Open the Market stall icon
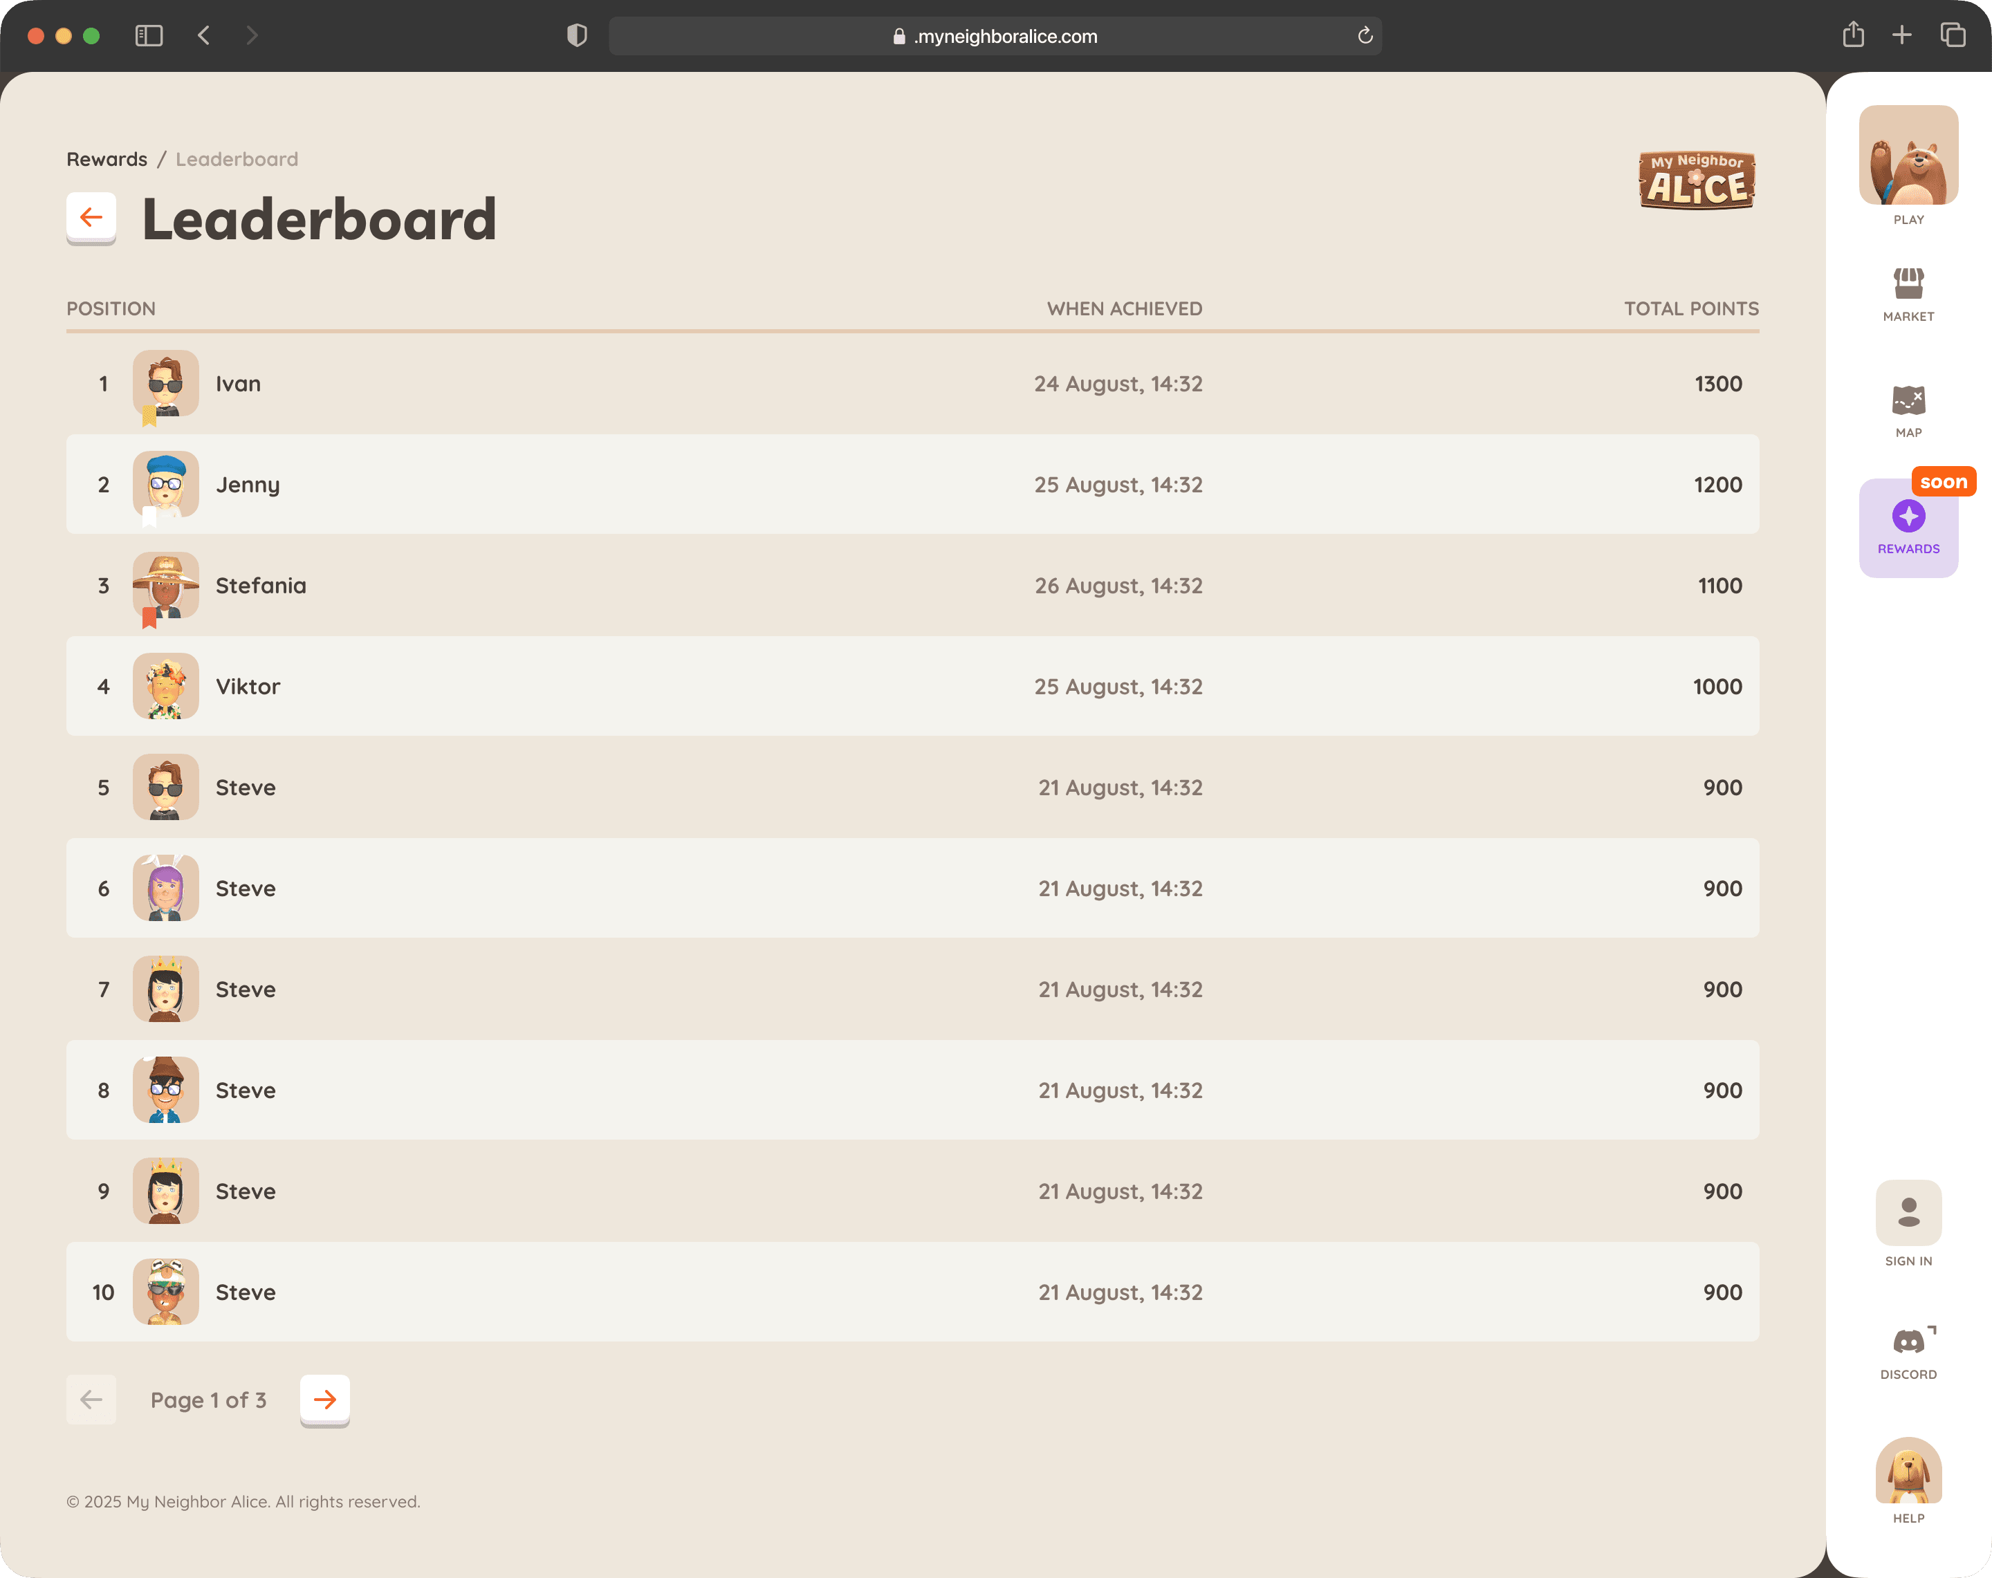This screenshot has width=1992, height=1578. (x=1908, y=284)
